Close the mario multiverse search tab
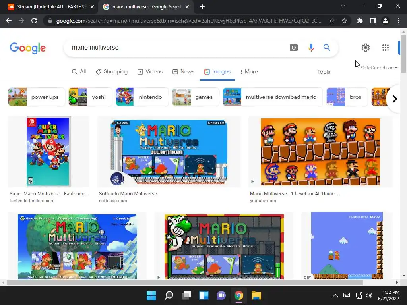The width and height of the screenshot is (407, 305). click(x=187, y=7)
